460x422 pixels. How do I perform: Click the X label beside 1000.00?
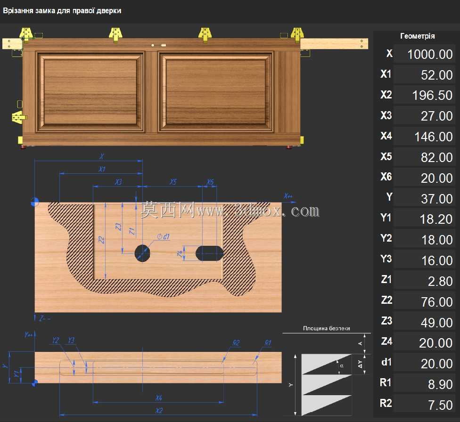pyautogui.click(x=389, y=54)
